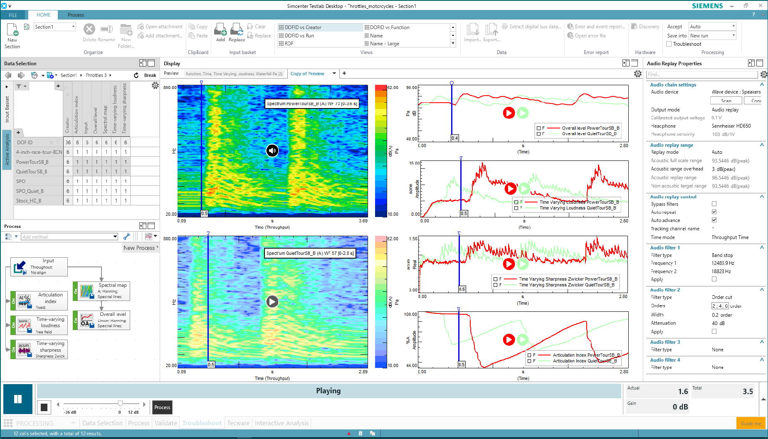Play the Overall level red curve
The height and width of the screenshot is (439, 768).
click(509, 113)
